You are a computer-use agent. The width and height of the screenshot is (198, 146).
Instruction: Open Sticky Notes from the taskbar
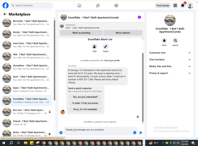(x=32, y=143)
